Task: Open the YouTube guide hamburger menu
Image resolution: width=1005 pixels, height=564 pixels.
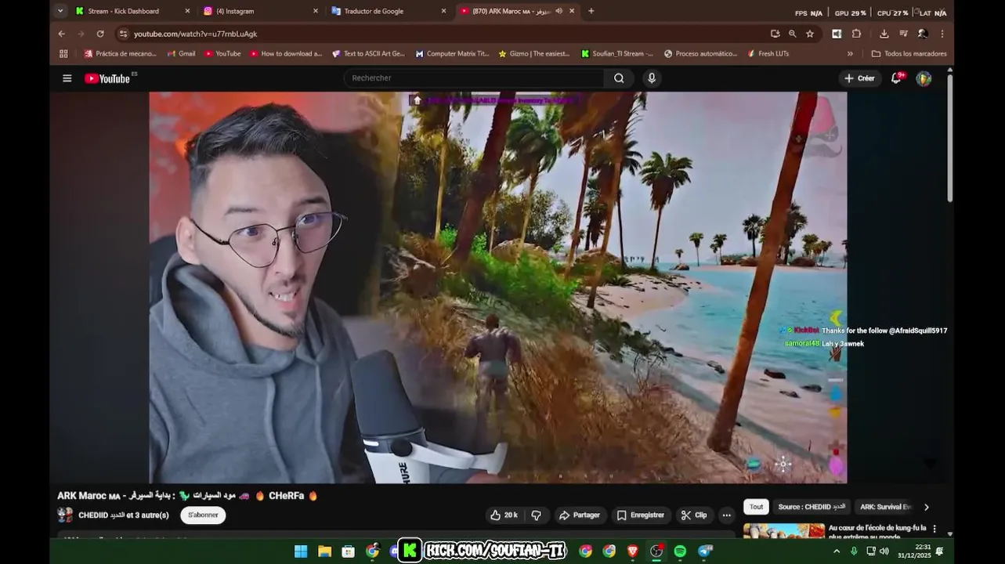Action: (x=67, y=78)
